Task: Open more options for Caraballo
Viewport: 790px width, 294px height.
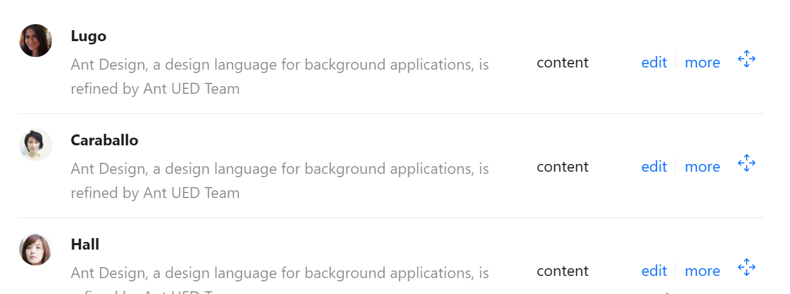Action: (x=702, y=167)
